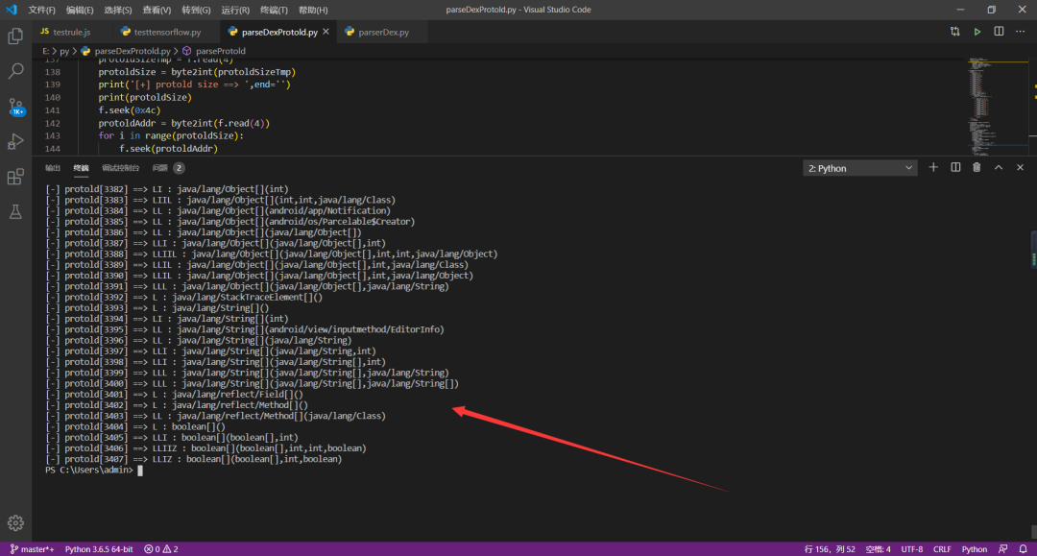Select the 终端 panel tab
This screenshot has width=1037, height=556.
[x=81, y=168]
